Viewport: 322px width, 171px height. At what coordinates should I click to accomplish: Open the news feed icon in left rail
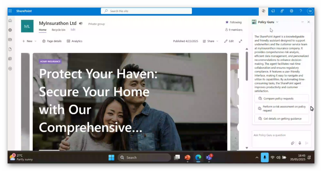coord(10,39)
